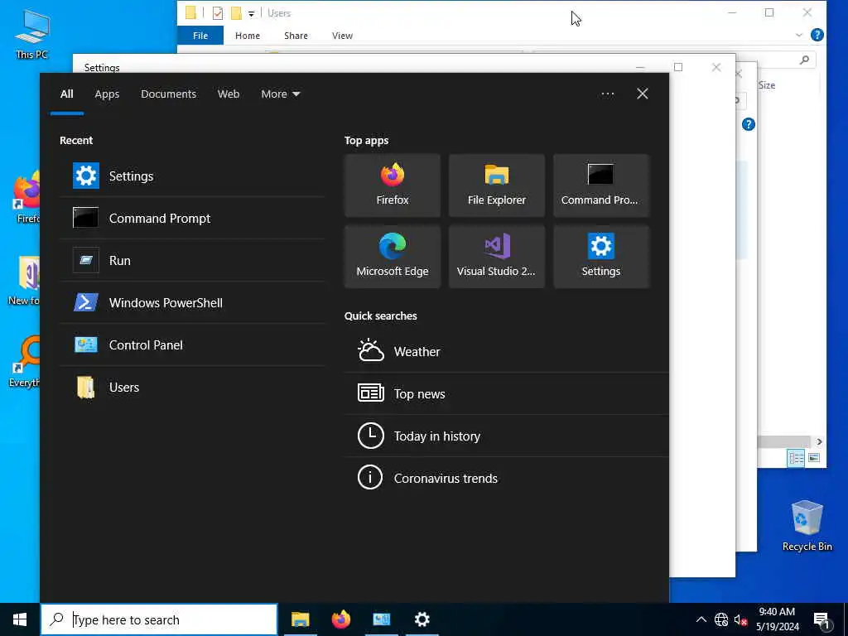Image resolution: width=848 pixels, height=636 pixels.
Task: Click the Size column header in Explorer
Action: [766, 85]
